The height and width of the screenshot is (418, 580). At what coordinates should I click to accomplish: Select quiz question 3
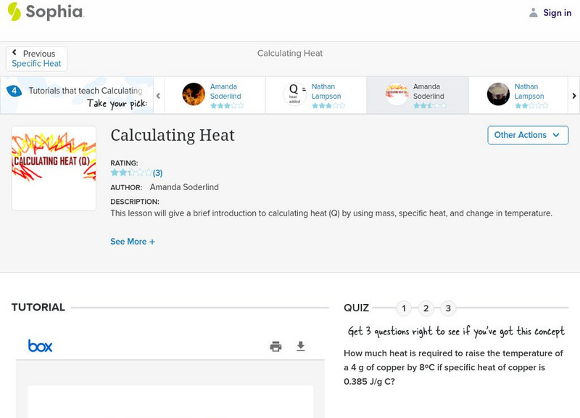click(x=448, y=308)
